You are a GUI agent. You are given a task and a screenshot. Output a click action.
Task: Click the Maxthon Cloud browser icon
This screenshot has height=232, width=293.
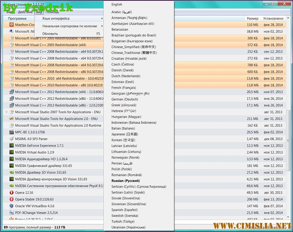pos(11,25)
